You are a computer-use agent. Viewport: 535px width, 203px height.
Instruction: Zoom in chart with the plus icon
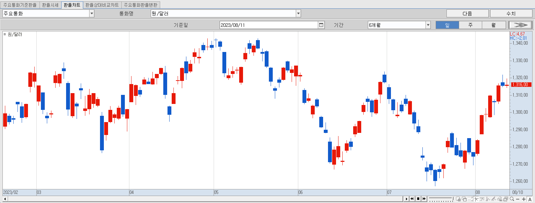[x=524, y=199]
